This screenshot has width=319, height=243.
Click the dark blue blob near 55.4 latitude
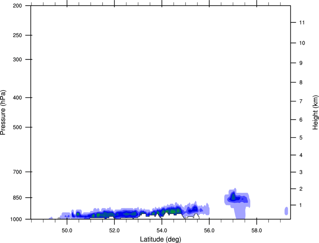coord(193,210)
